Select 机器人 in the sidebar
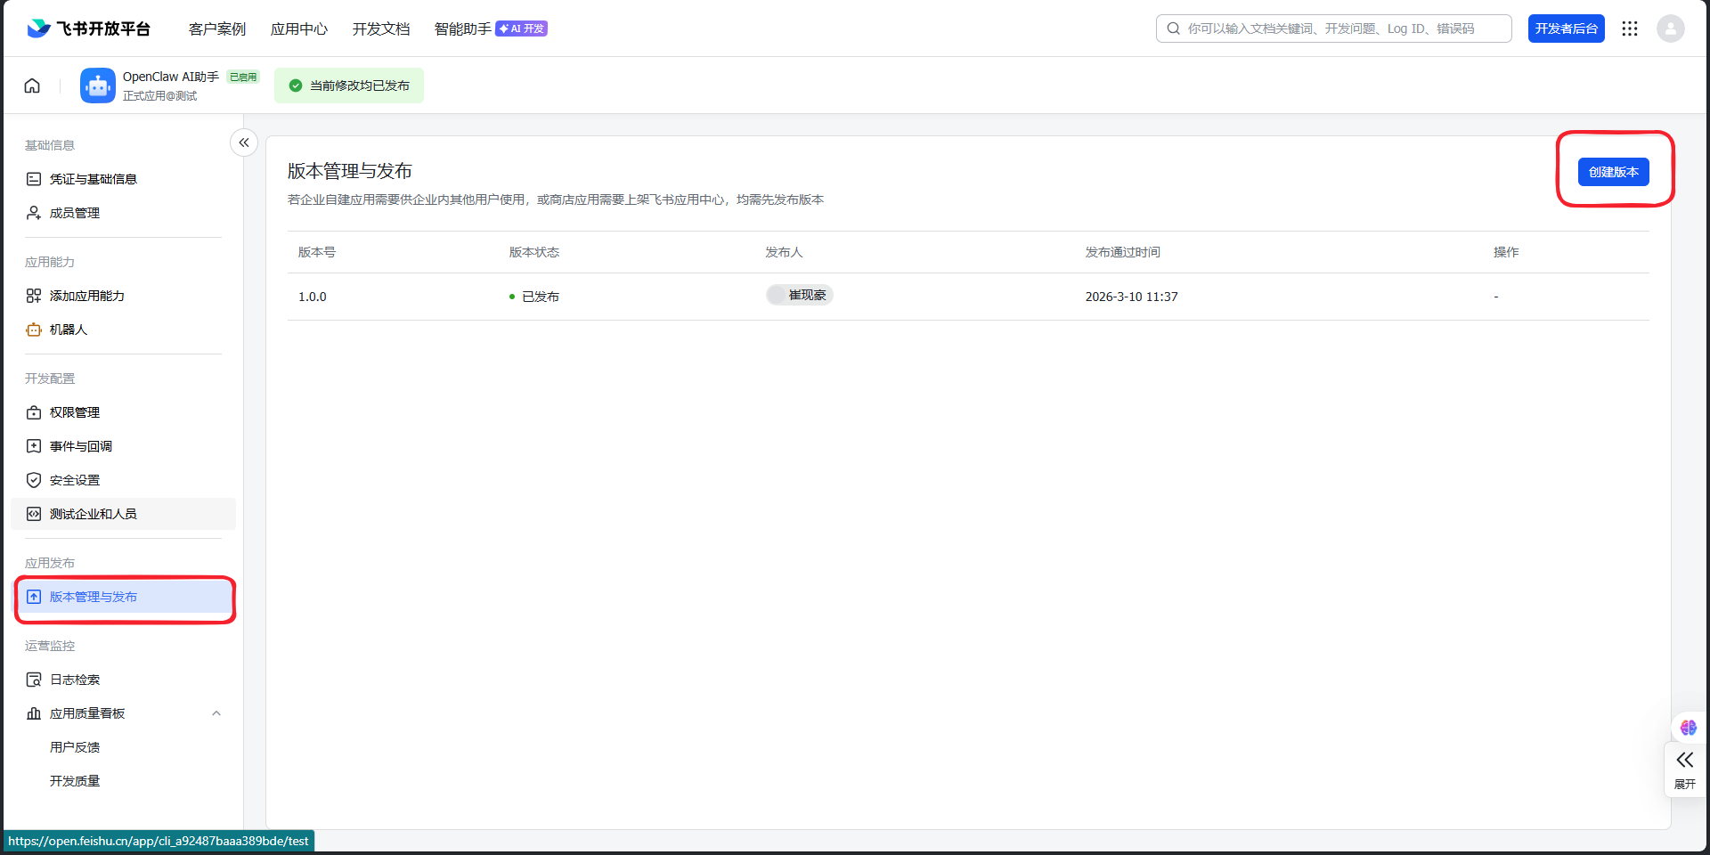The width and height of the screenshot is (1710, 855). [68, 330]
